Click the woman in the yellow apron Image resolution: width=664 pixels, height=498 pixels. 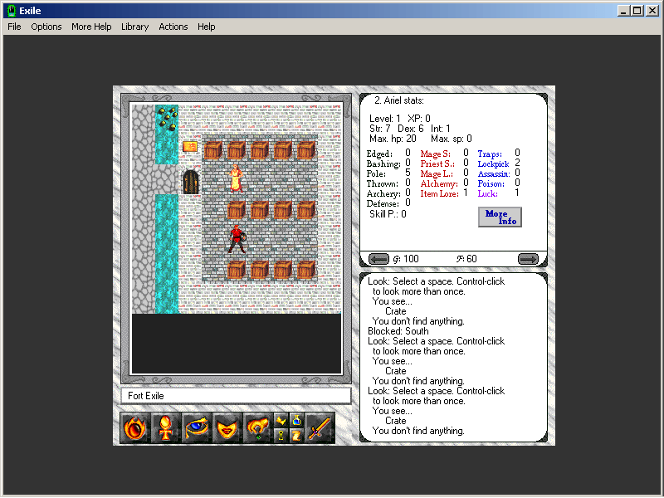[x=236, y=178]
